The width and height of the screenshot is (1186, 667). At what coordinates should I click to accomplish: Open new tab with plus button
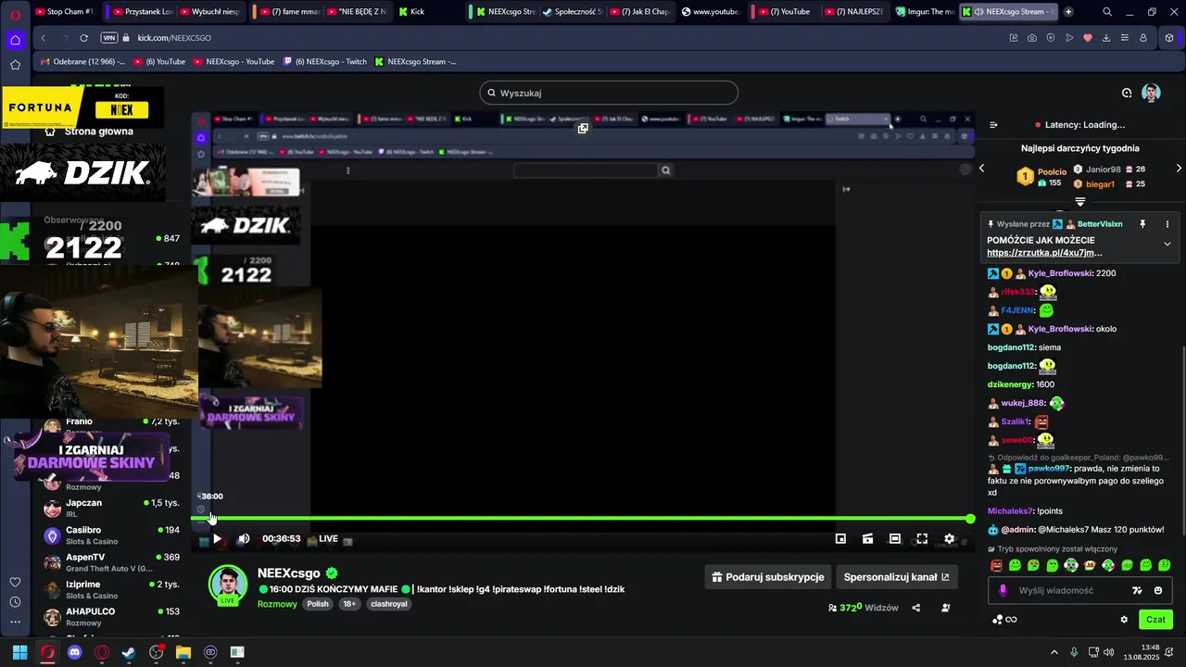[1068, 12]
